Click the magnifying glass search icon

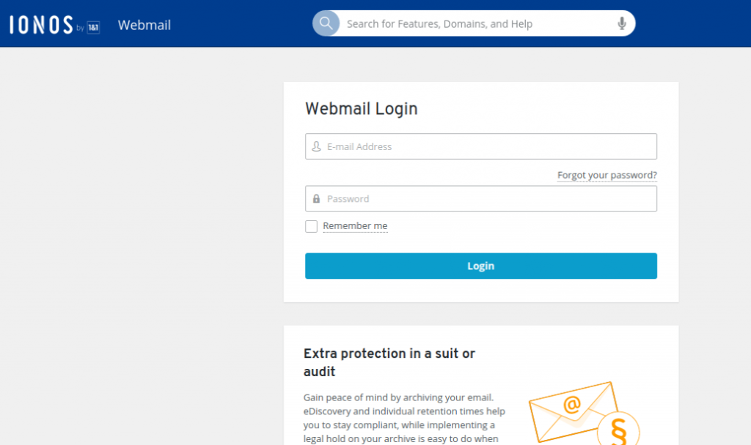pos(326,23)
